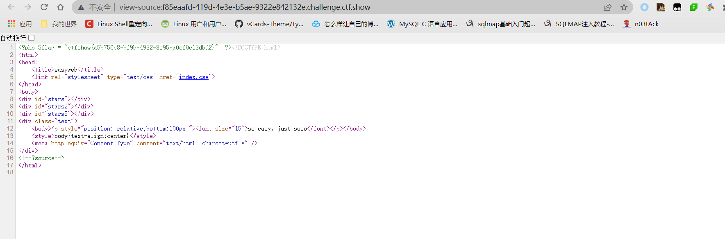
Task: Open the black mask extension icon
Action: [x=677, y=7]
